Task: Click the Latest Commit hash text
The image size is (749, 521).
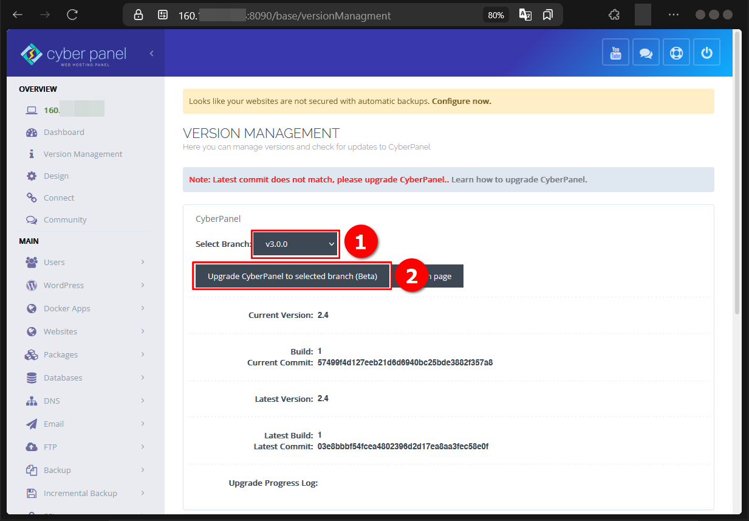Action: coord(403,446)
